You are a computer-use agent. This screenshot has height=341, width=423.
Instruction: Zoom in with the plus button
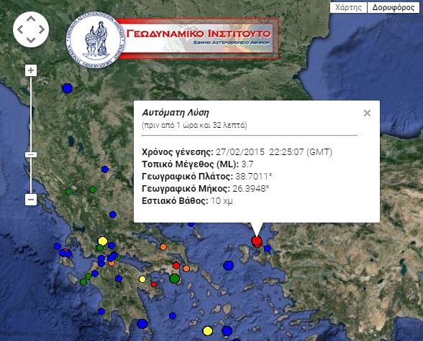[x=31, y=70]
